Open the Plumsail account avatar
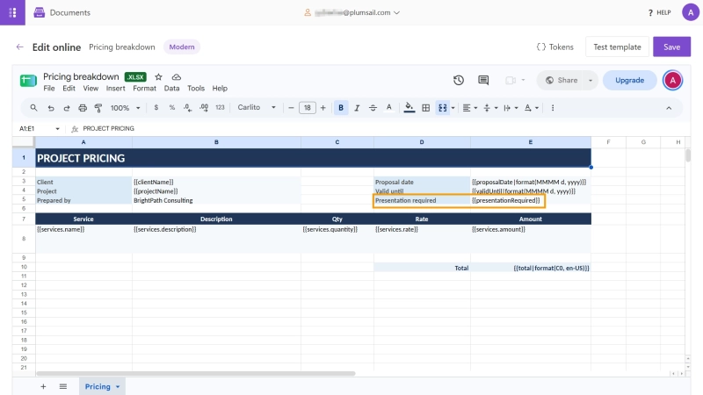This screenshot has width=703, height=395. (691, 12)
